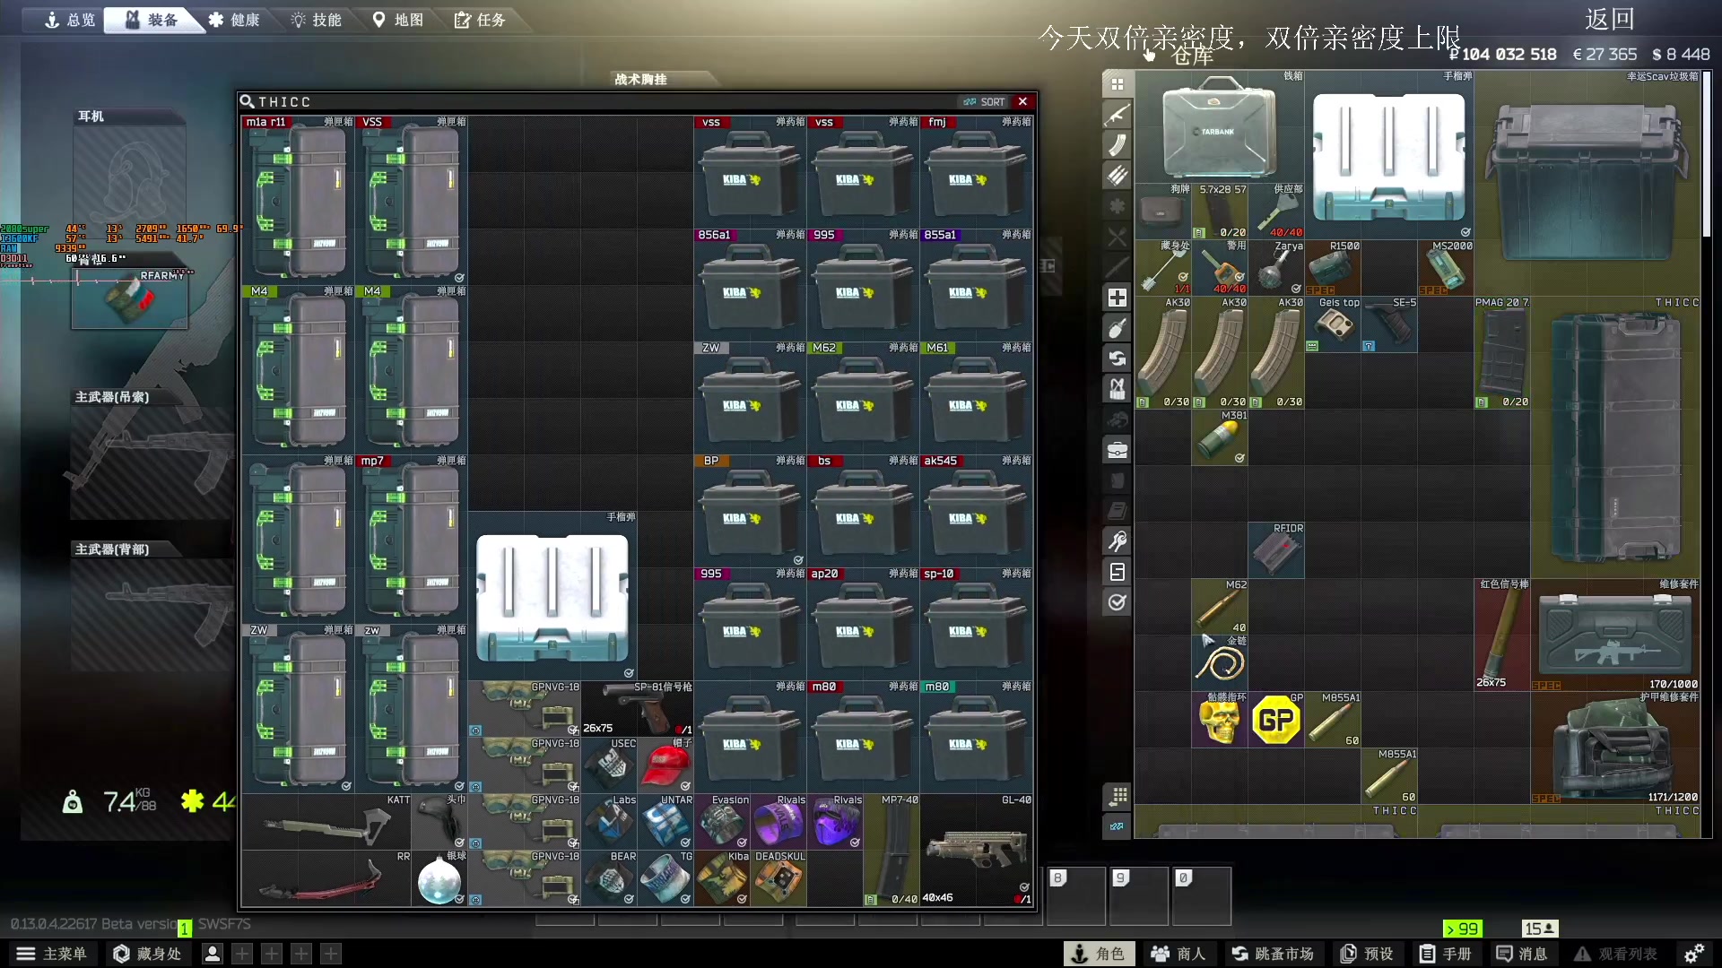This screenshot has width=1722, height=968.
Task: Filter stash by quest checkmark icon
Action: [1117, 602]
